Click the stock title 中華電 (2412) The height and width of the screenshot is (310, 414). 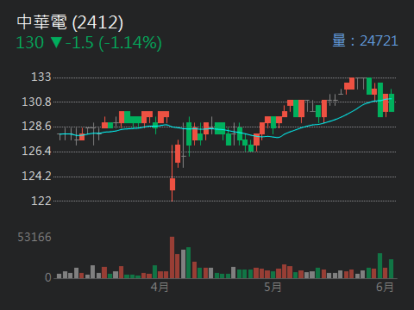tap(70, 22)
